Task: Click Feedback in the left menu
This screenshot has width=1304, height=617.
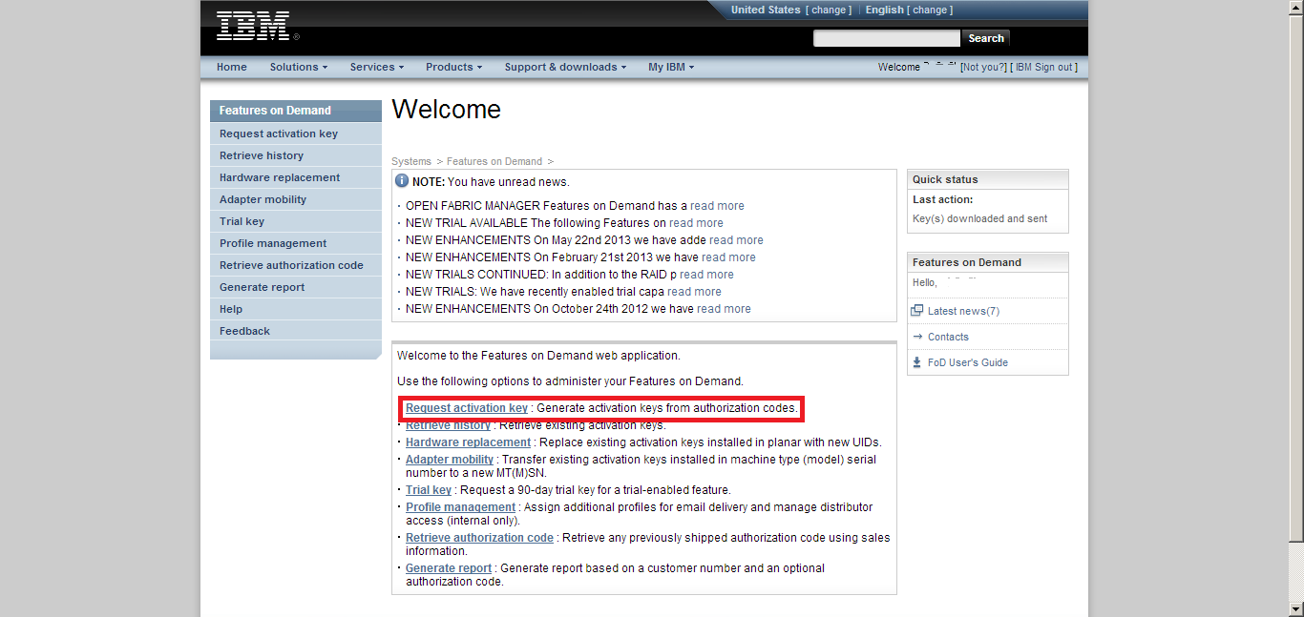Action: point(244,330)
